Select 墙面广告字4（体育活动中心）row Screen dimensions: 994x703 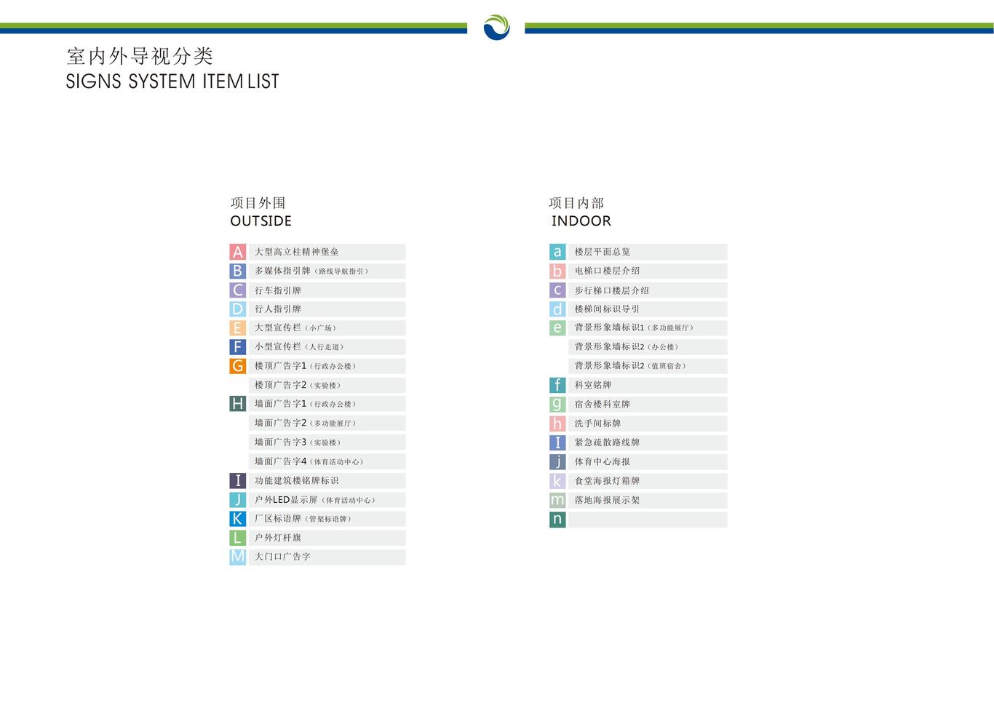pos(327,461)
